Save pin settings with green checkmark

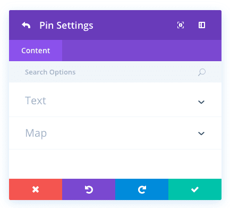[195, 189]
